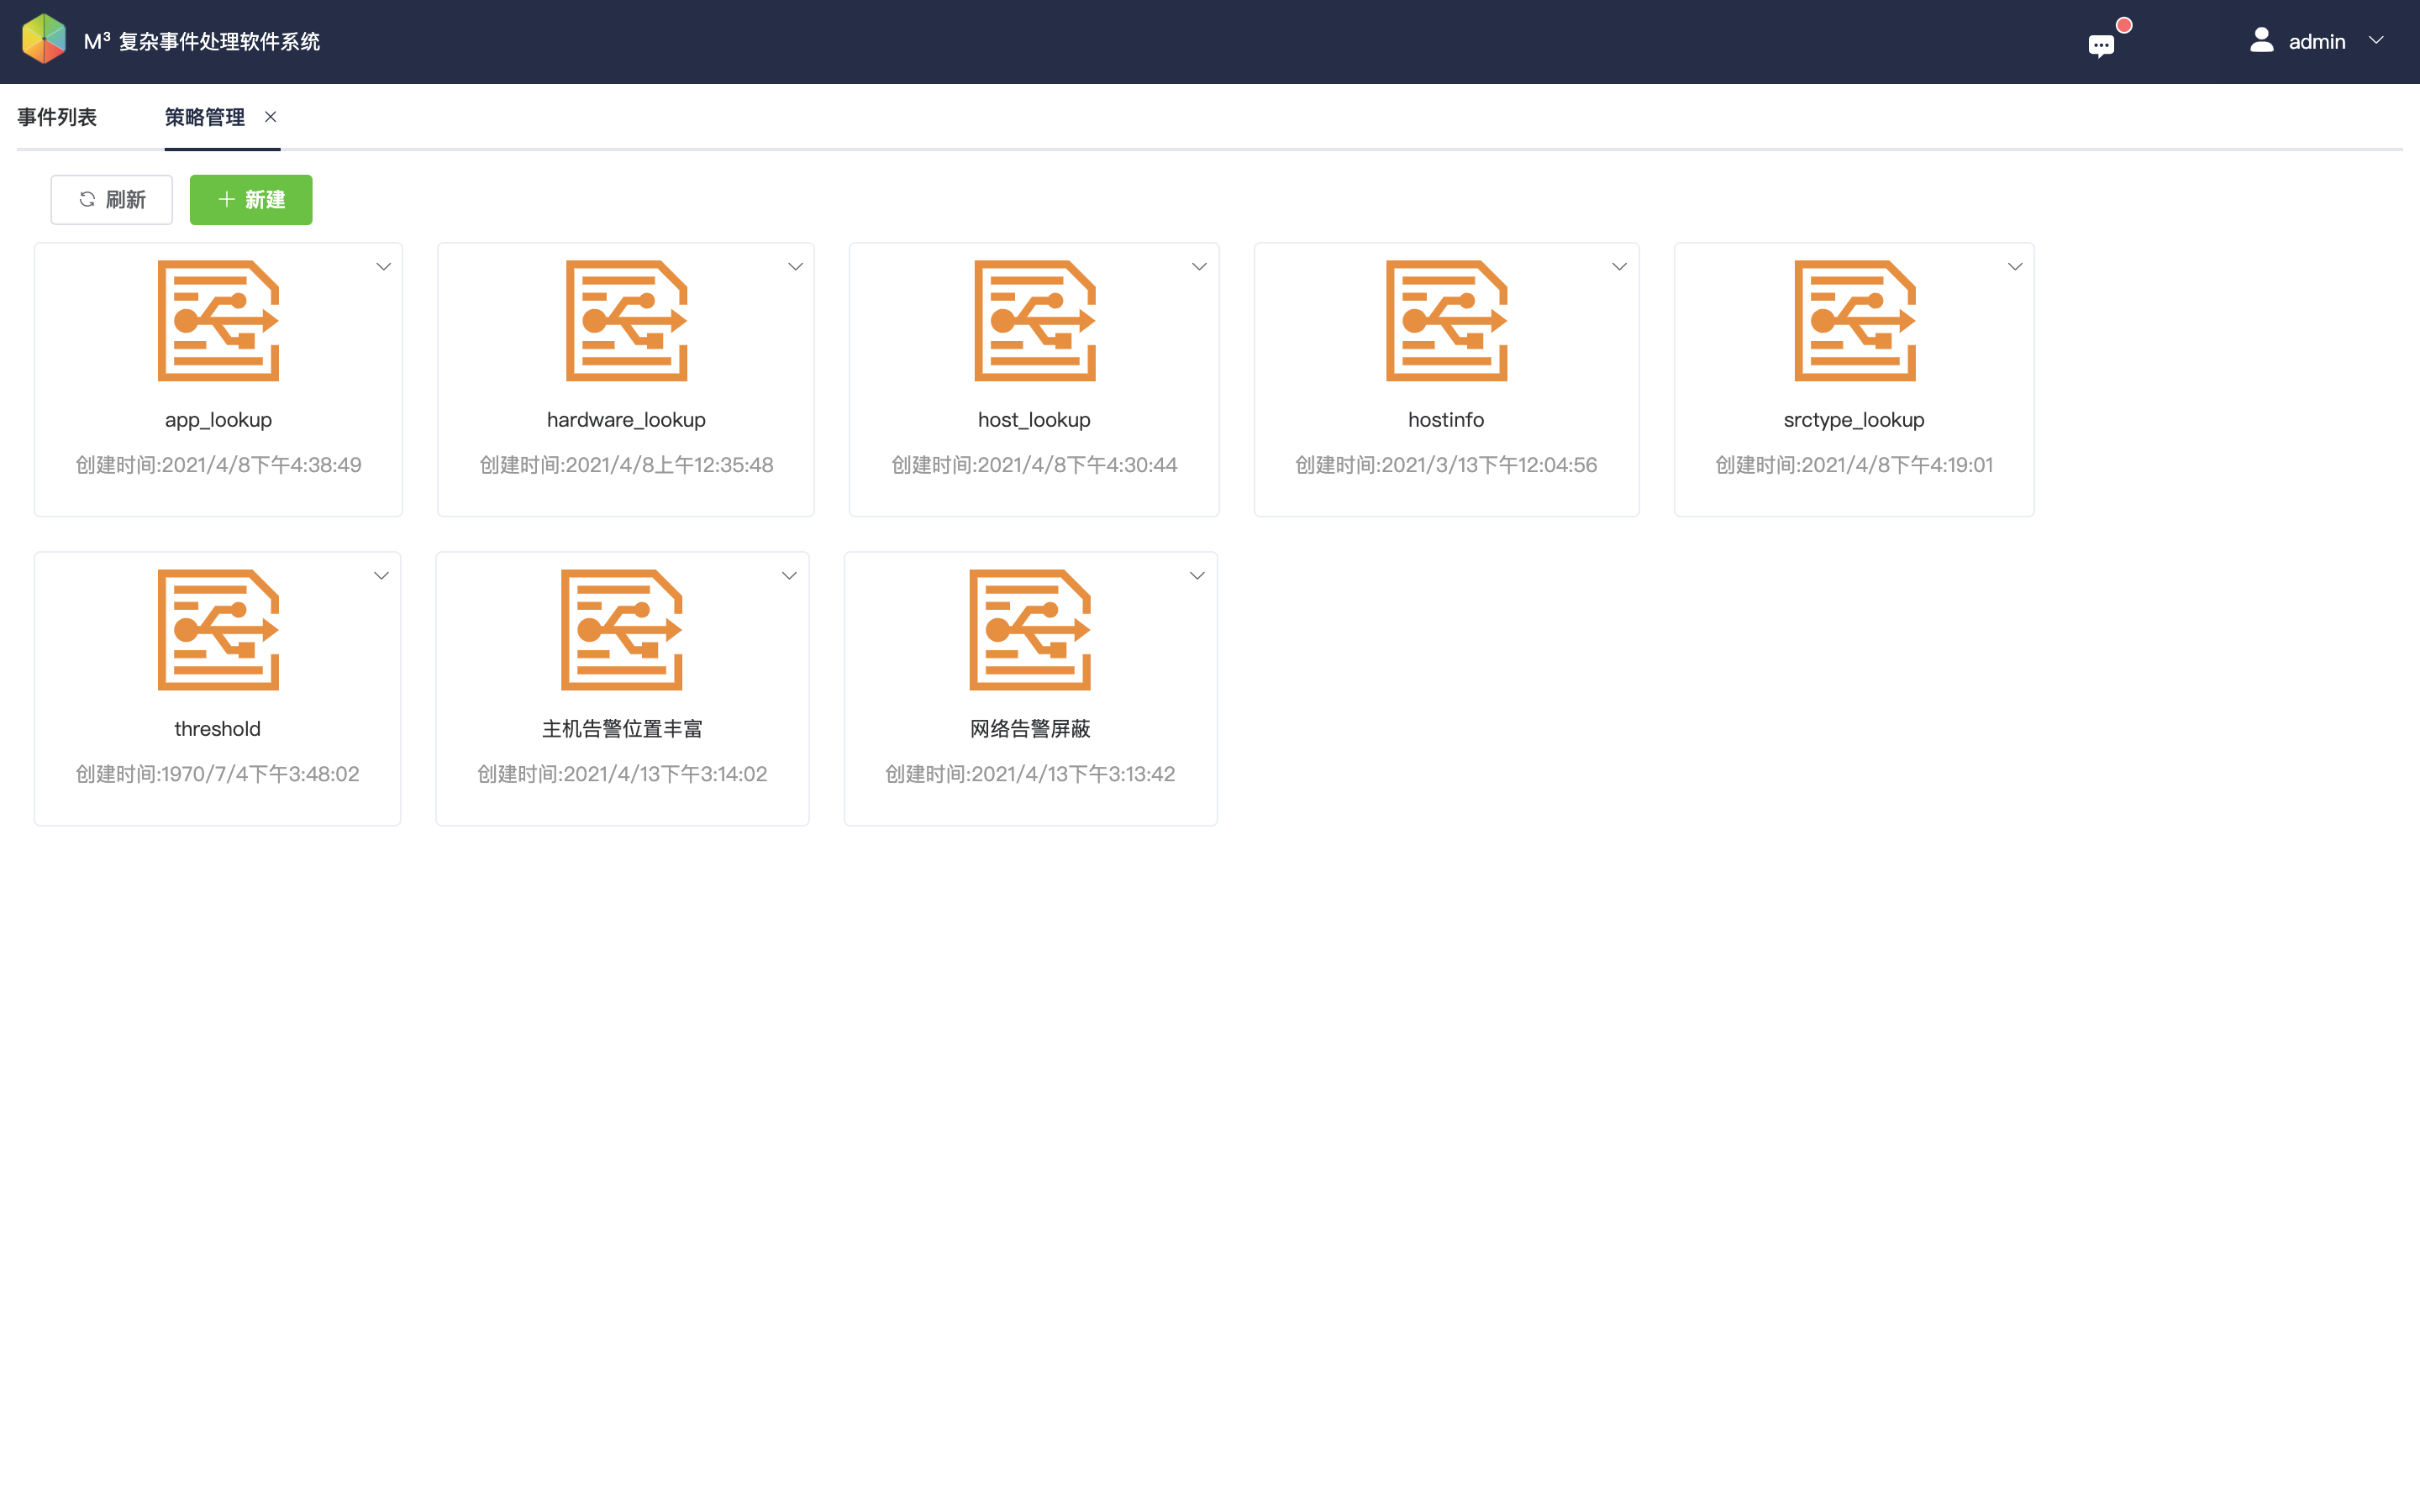Click the M³ application logo
The width and height of the screenshot is (2420, 1512).
(x=44, y=40)
